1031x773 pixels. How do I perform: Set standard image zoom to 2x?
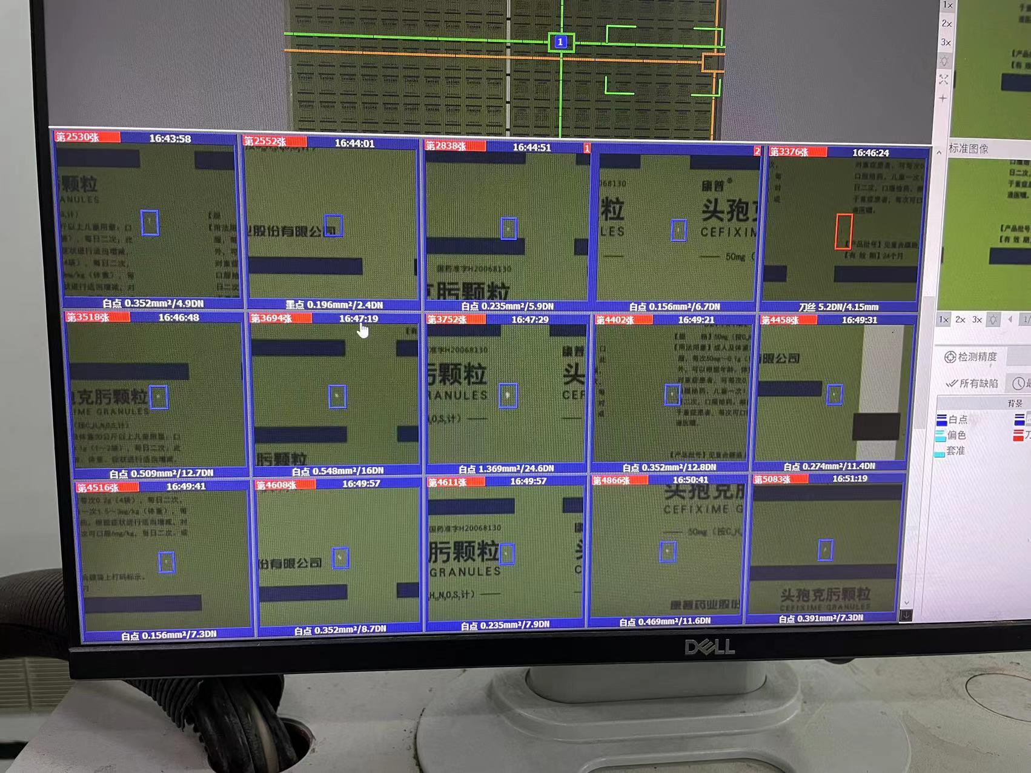960,319
